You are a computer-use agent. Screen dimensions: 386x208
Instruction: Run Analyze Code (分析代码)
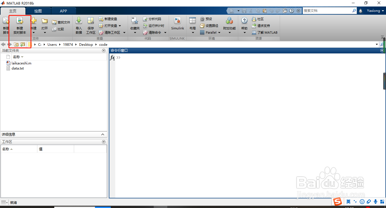click(x=152, y=19)
